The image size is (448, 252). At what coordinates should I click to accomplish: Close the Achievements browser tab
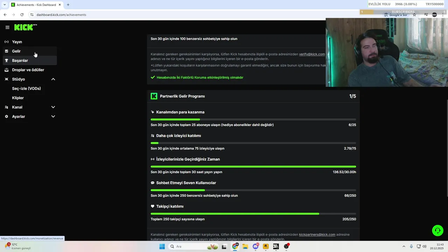(x=59, y=5)
